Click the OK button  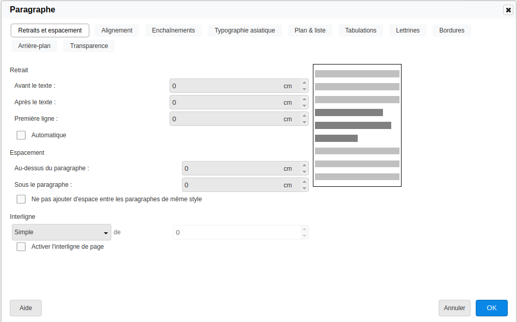pyautogui.click(x=491, y=308)
